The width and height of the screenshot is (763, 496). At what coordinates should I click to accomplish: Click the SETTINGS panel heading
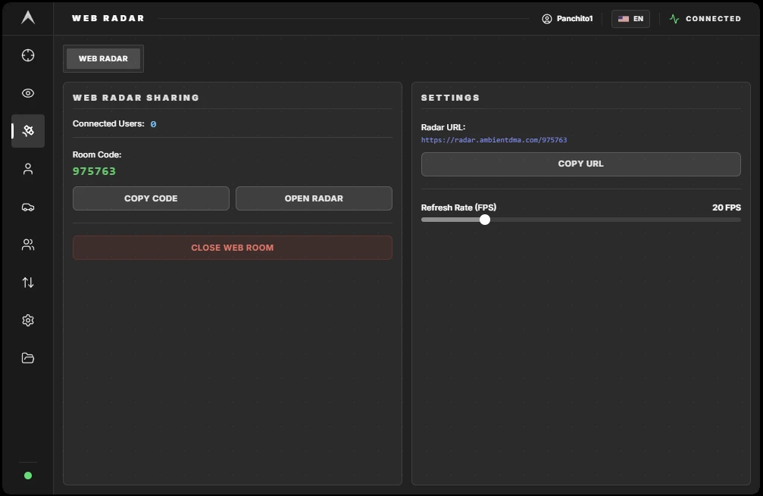point(450,98)
